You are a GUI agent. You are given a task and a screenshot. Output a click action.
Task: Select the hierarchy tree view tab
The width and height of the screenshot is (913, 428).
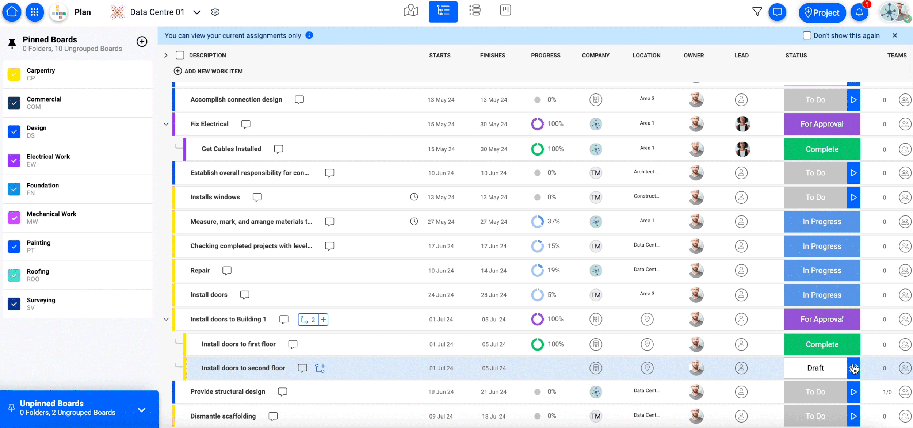443,12
